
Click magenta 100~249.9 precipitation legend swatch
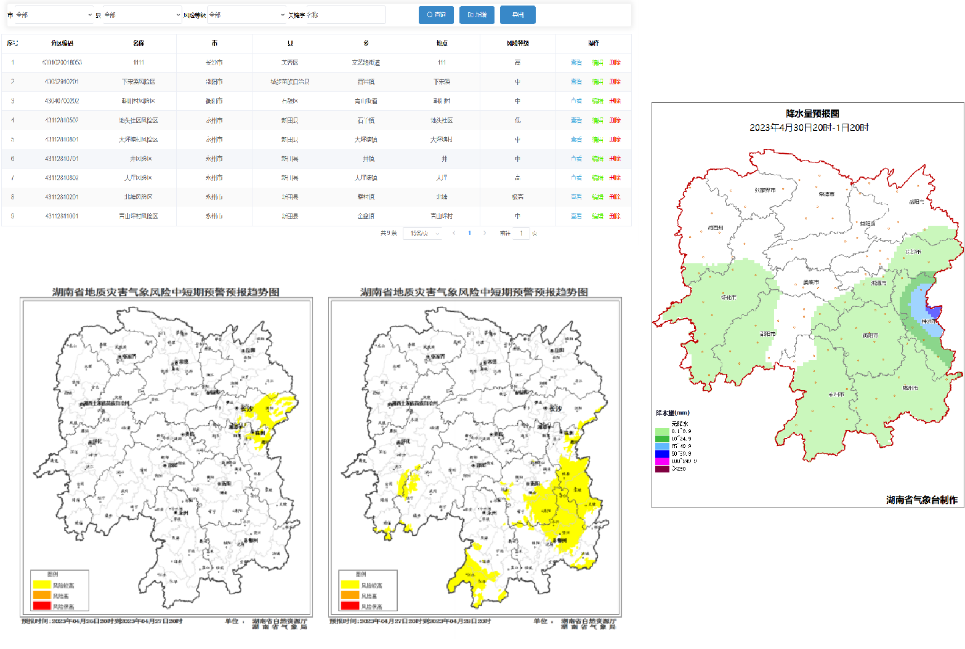[662, 461]
